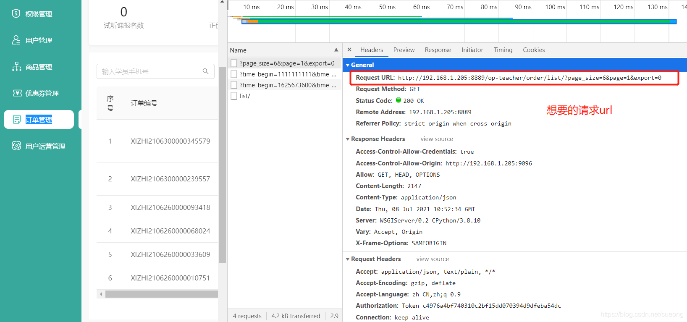Switch to the Response tab
Viewport: 687px width, 322px height.
pyautogui.click(x=438, y=50)
